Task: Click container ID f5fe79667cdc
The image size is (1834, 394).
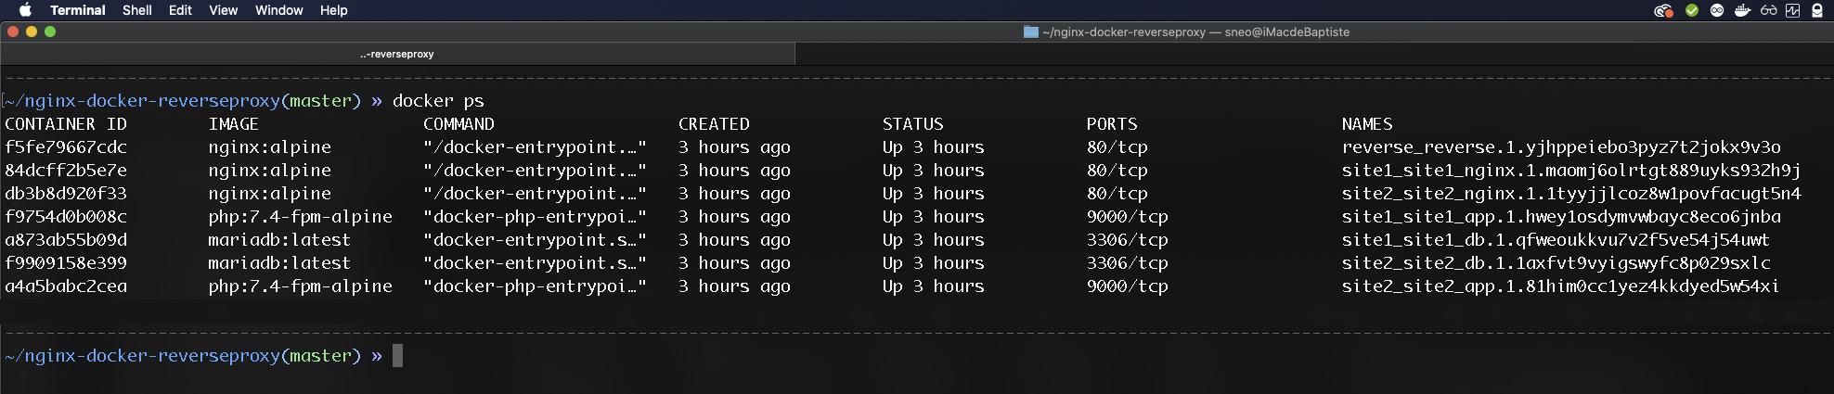Action: (66, 147)
